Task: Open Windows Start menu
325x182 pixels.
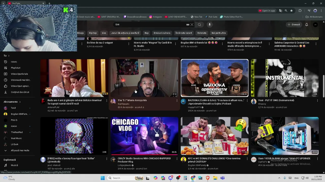Action: pyautogui.click(x=103, y=178)
